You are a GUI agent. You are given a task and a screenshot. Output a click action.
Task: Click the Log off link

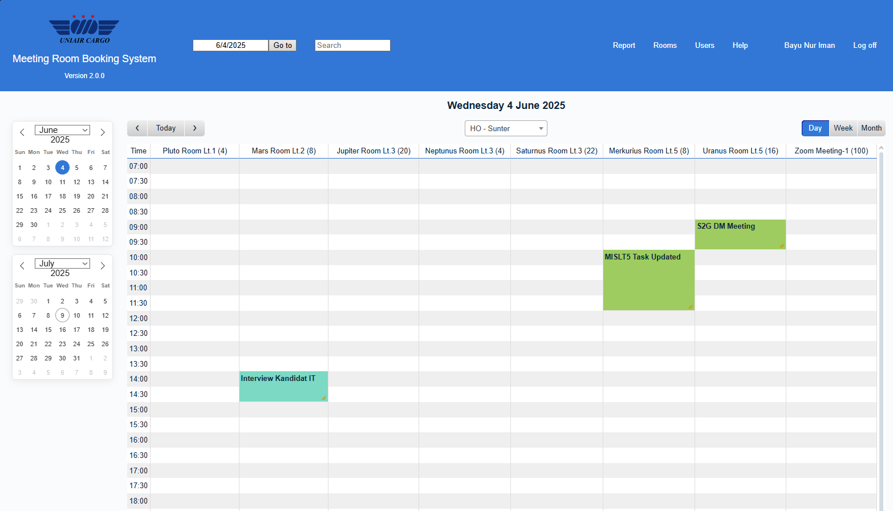click(864, 46)
